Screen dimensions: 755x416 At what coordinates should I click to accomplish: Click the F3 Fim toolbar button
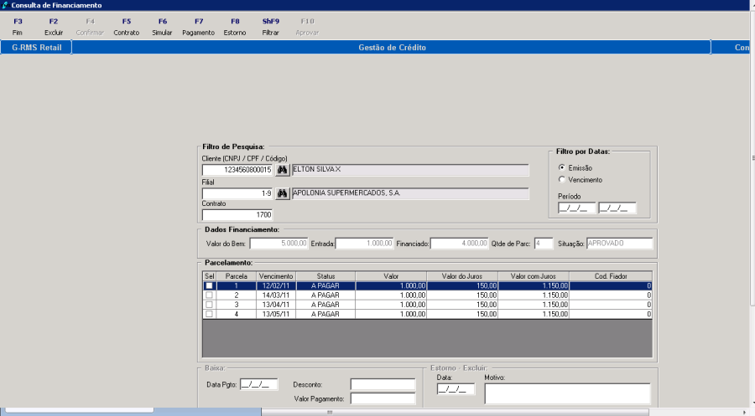18,26
